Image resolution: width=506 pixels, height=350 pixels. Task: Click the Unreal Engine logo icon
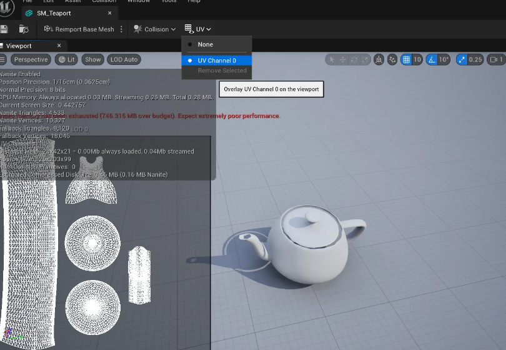6,7
